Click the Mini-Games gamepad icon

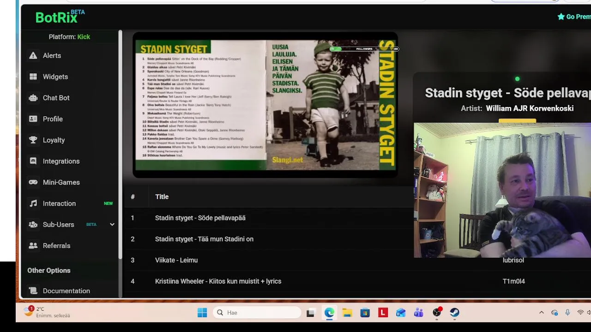(33, 182)
